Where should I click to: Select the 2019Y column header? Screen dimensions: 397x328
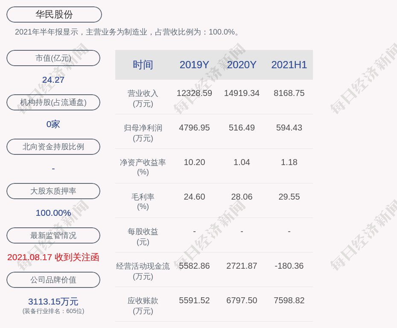194,65
